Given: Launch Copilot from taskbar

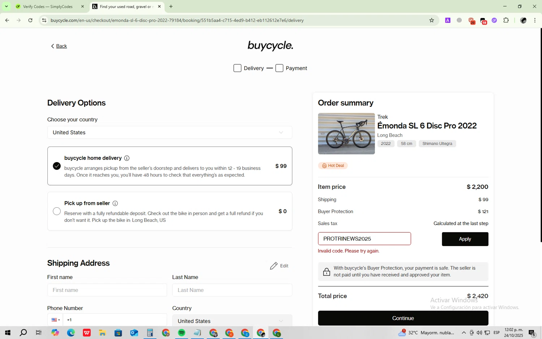Looking at the screenshot, I should pyautogui.click(x=55, y=333).
